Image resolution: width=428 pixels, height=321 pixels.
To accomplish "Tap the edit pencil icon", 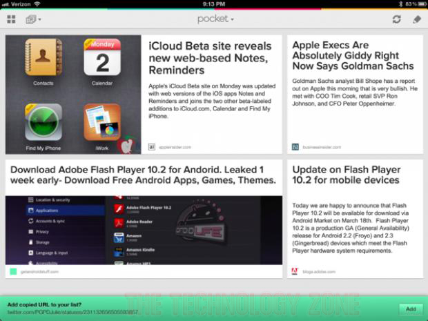I will click(417, 19).
